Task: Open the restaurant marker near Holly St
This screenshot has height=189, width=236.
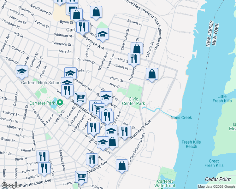Action: 44,169
